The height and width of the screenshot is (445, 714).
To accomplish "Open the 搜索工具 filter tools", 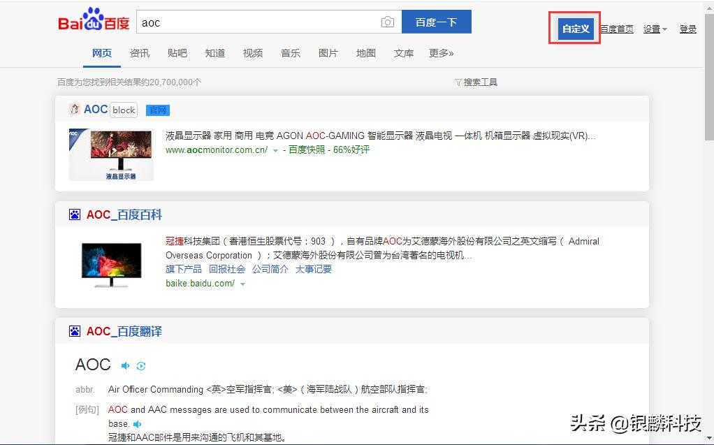I will click(476, 82).
